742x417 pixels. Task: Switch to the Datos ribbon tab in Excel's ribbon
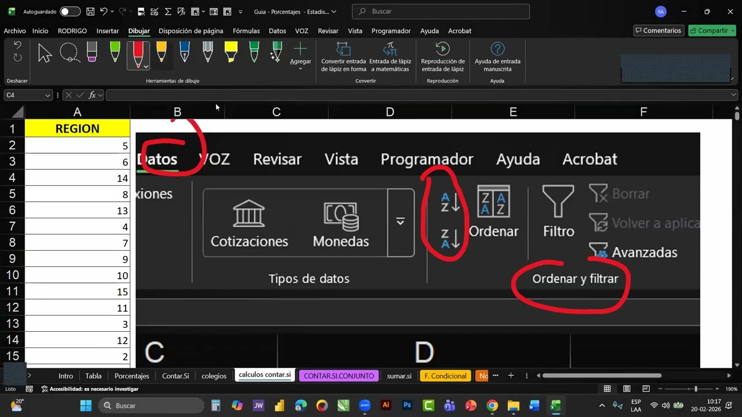tap(278, 31)
